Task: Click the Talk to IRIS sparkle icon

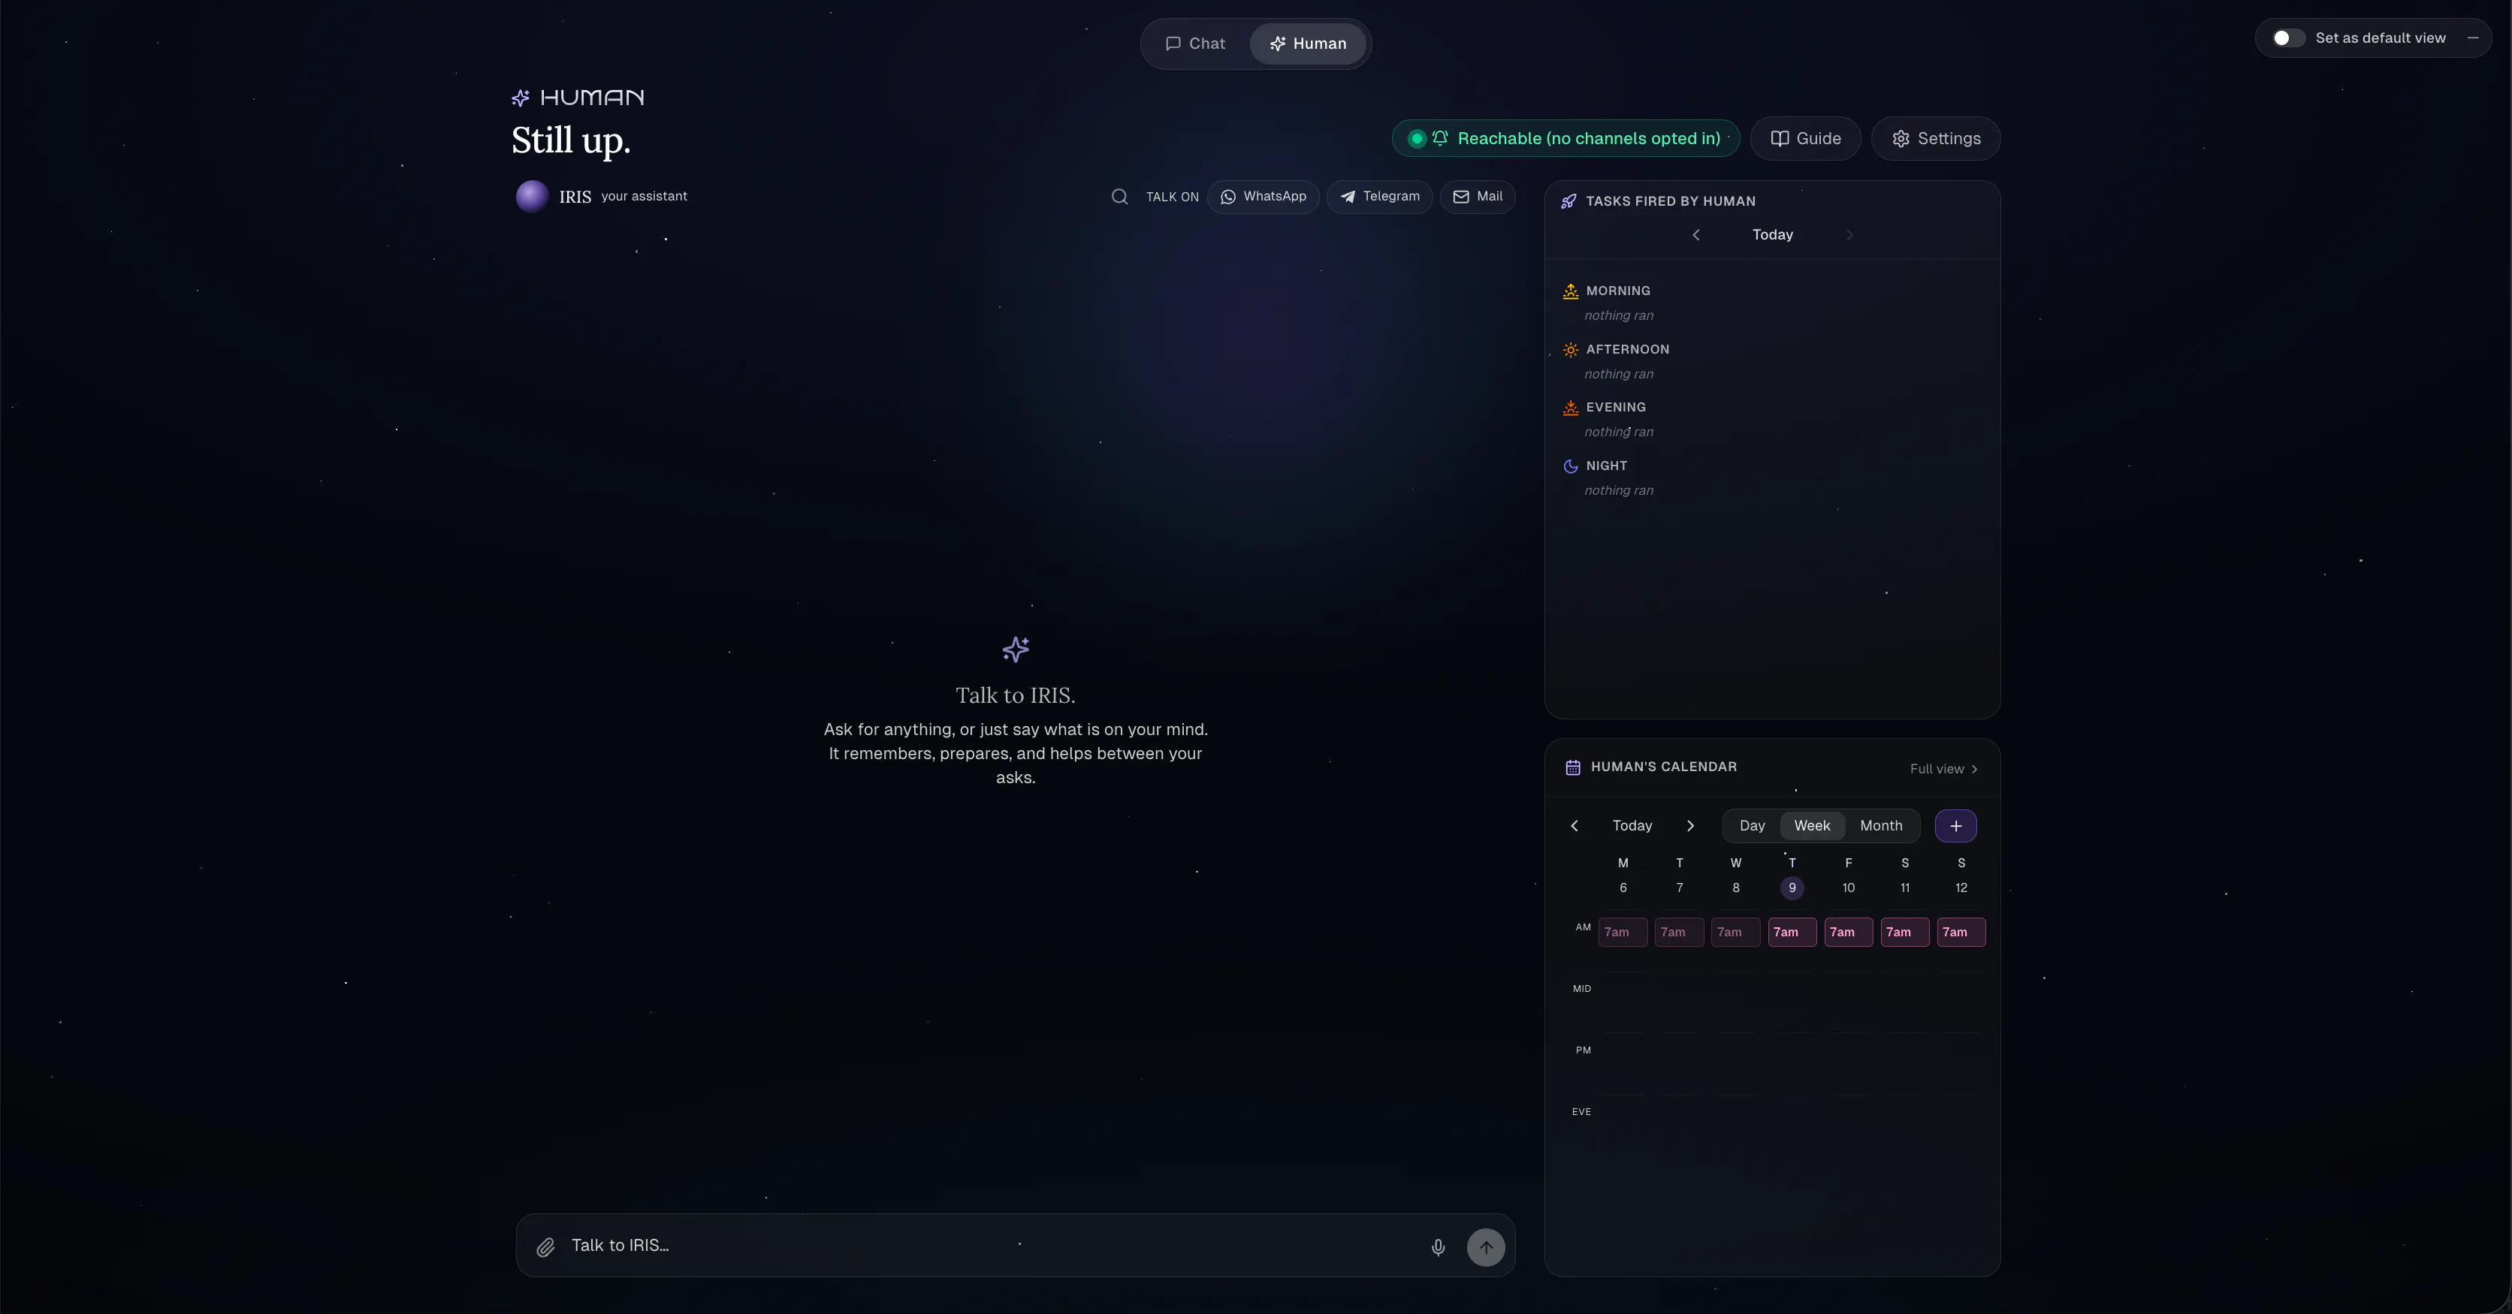Action: click(x=1016, y=649)
